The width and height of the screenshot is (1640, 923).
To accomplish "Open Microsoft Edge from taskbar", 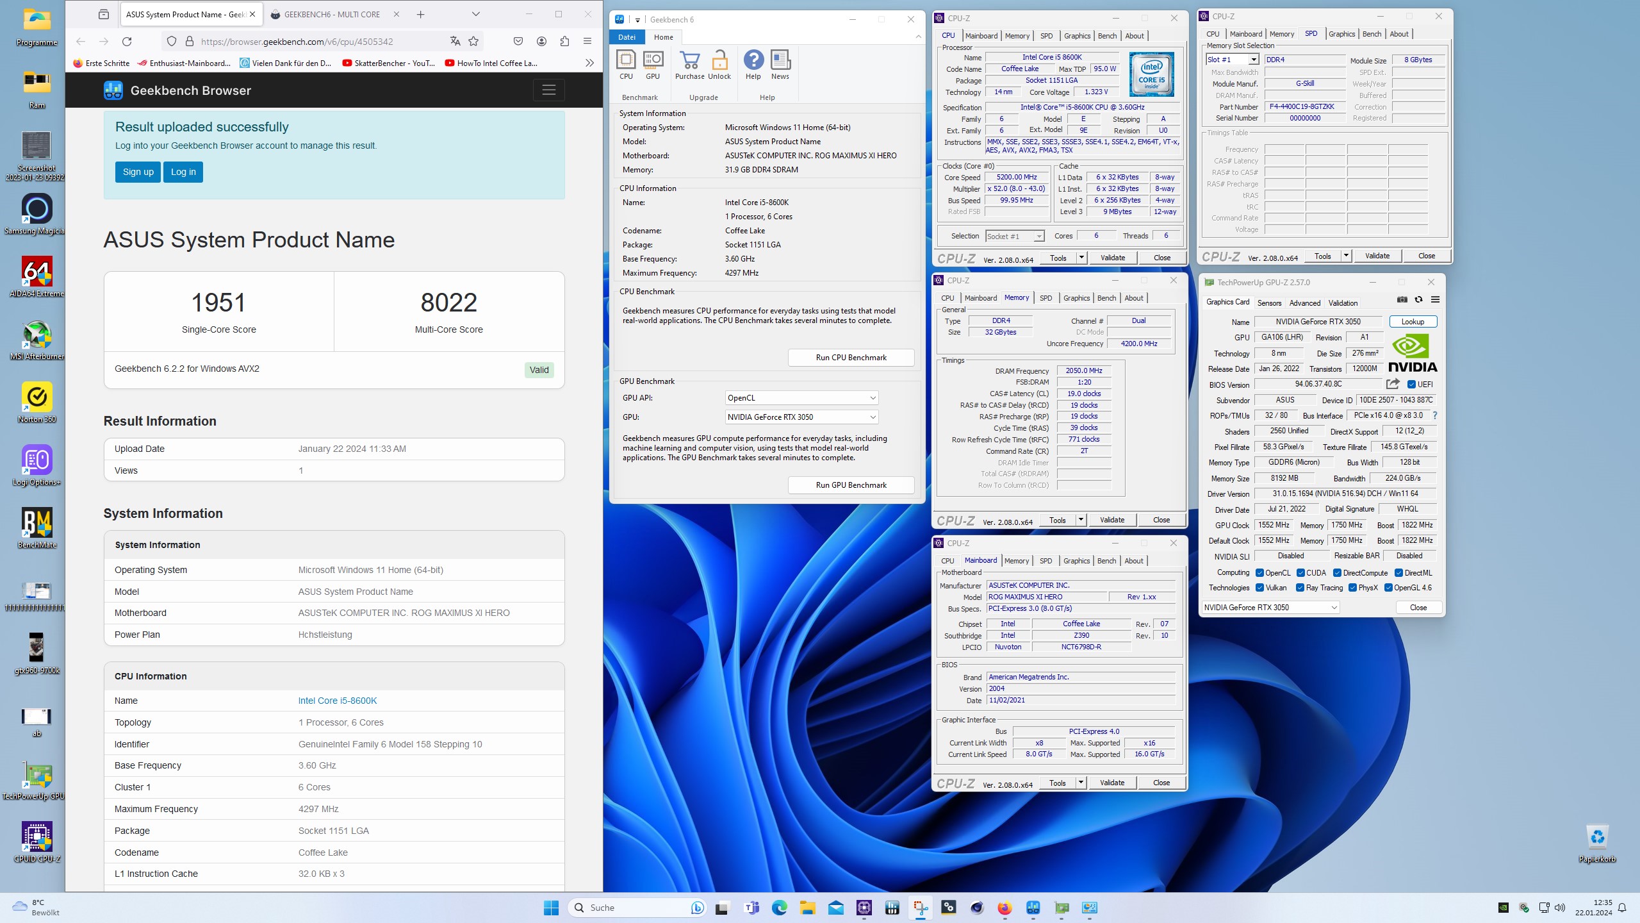I will pyautogui.click(x=780, y=908).
